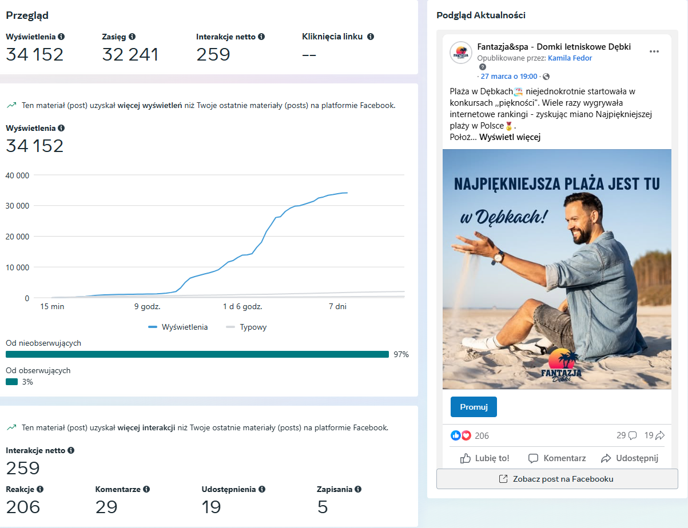The width and height of the screenshot is (688, 528).
Task: Click info icon beside Interakcje netto in overview
Action: [261, 37]
